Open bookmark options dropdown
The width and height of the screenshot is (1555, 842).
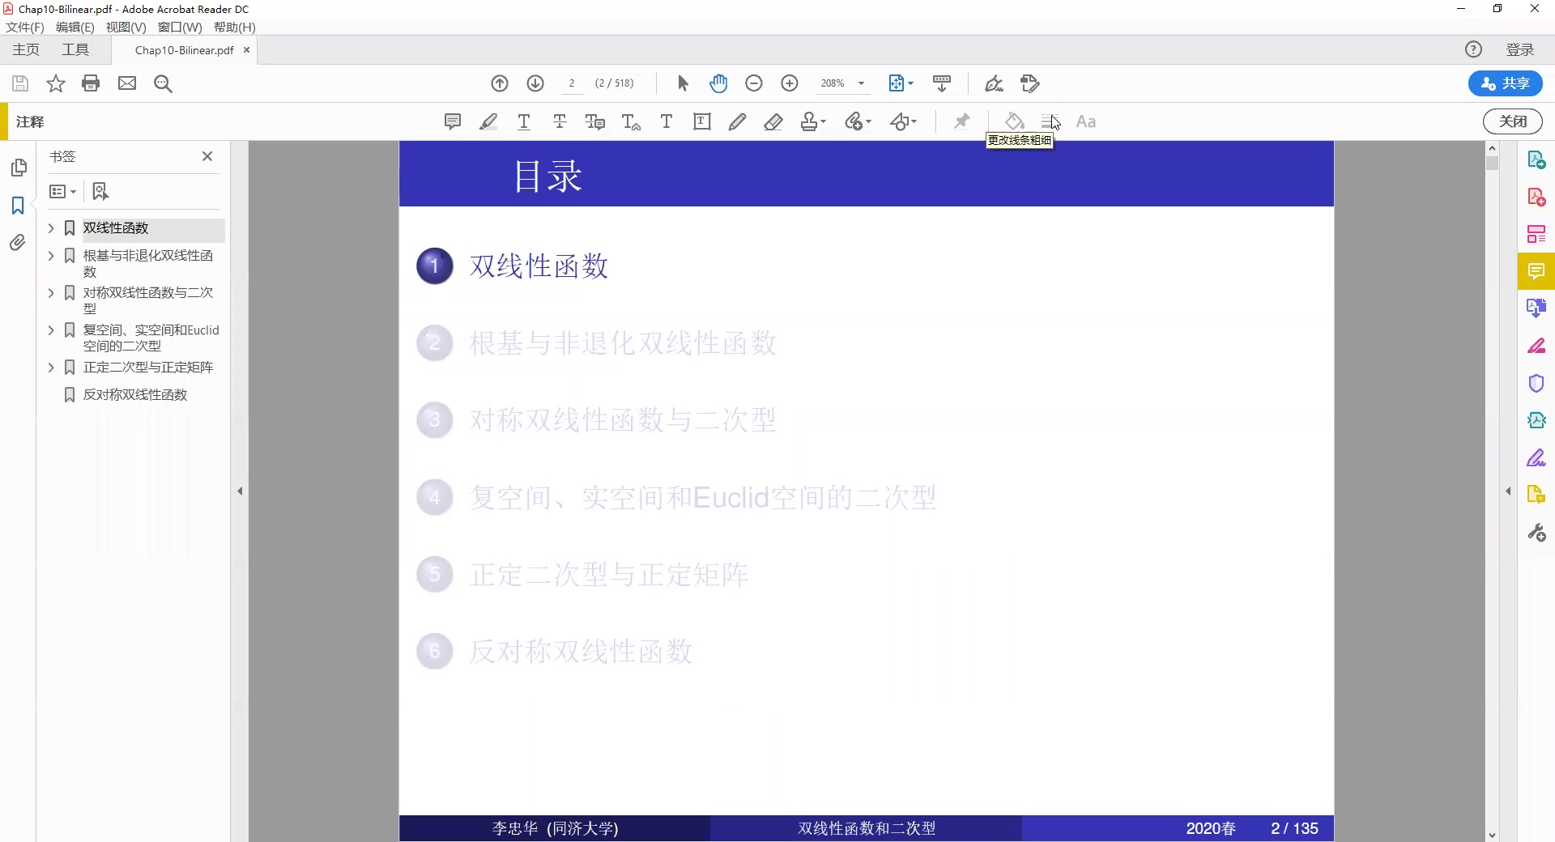click(62, 192)
